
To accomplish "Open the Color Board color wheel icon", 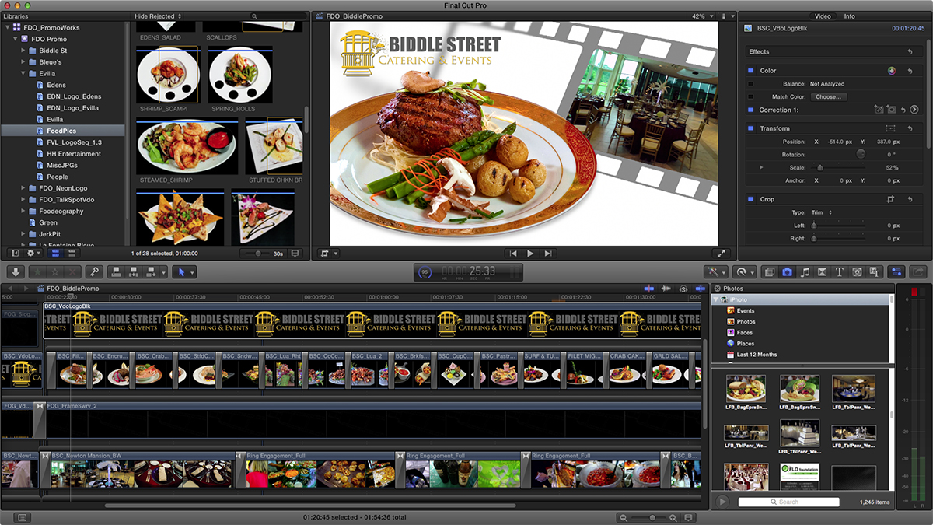I will coord(893,71).
